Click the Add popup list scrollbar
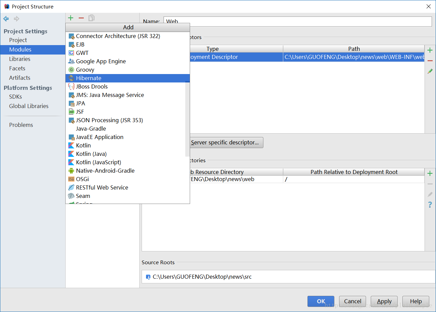 tap(187, 118)
